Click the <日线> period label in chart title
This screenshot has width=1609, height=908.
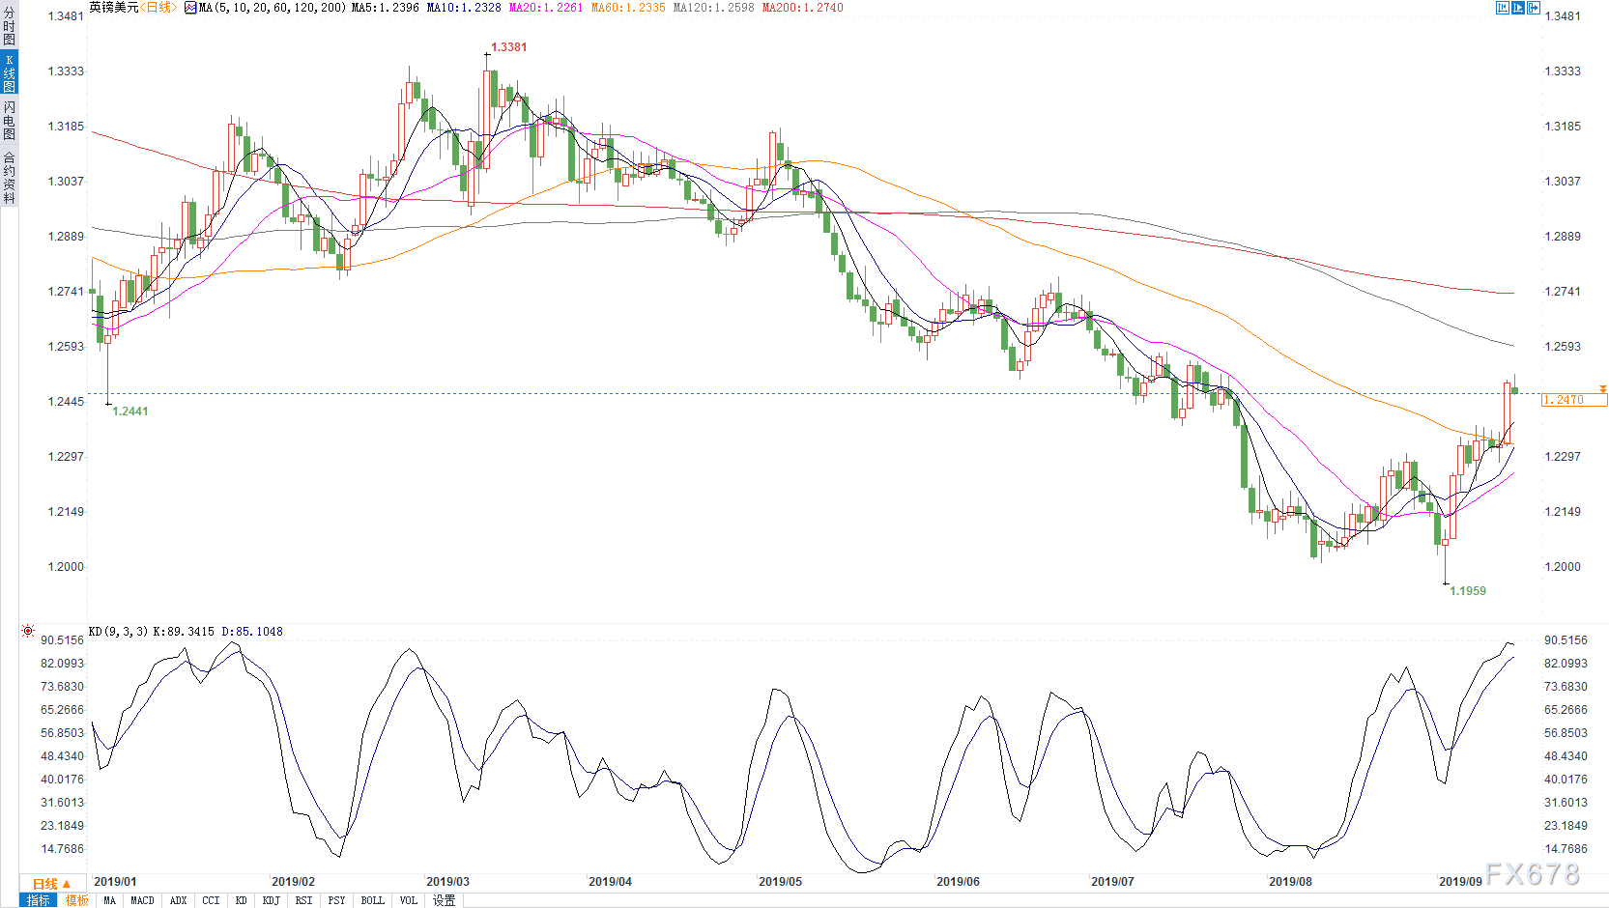coord(158,8)
